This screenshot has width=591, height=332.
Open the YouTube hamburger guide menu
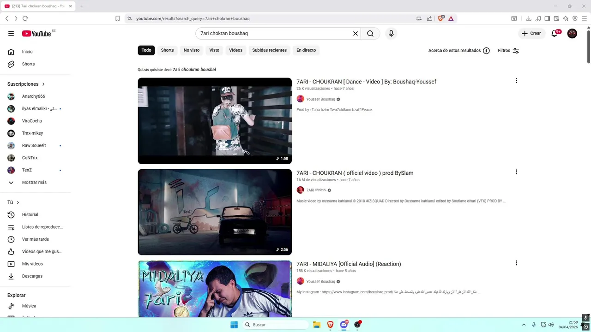11,33
